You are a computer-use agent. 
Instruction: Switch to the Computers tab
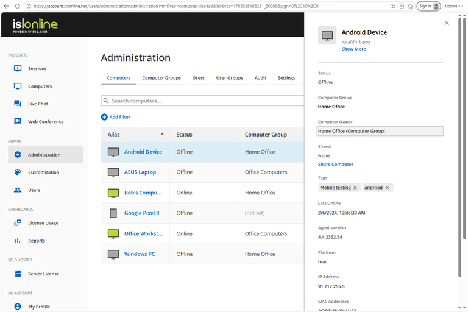pos(118,78)
